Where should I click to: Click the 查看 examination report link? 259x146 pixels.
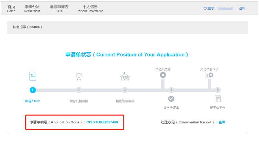tap(222, 122)
